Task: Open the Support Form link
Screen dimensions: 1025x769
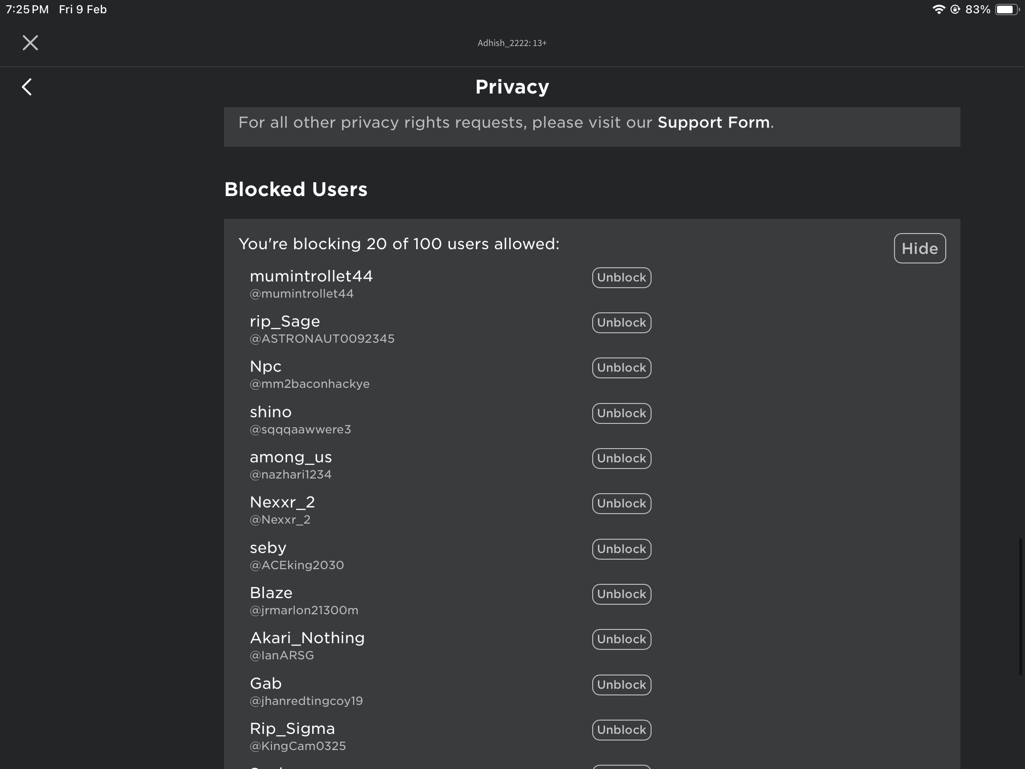Action: coord(713,122)
